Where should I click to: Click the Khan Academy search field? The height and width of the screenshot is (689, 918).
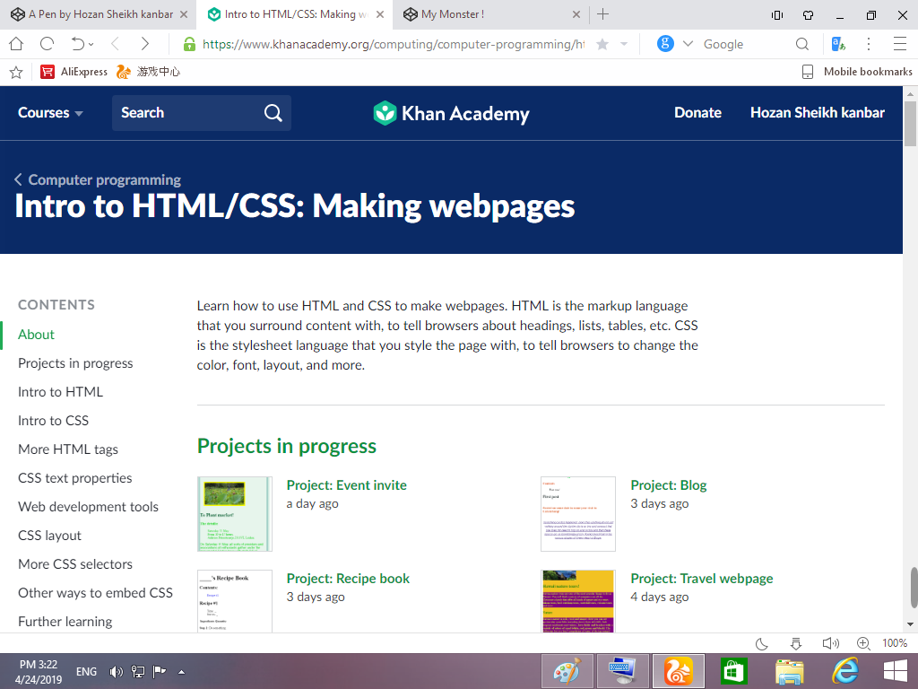click(202, 112)
